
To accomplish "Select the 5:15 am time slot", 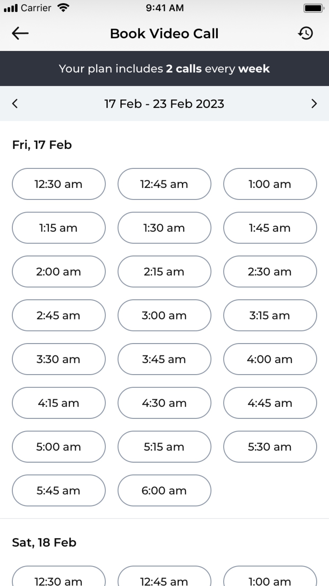I will 164,447.
